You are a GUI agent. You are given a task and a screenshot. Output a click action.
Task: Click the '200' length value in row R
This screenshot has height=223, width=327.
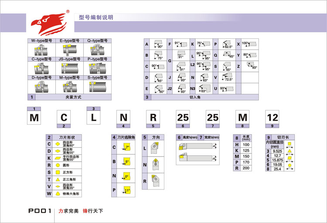coord(246,168)
